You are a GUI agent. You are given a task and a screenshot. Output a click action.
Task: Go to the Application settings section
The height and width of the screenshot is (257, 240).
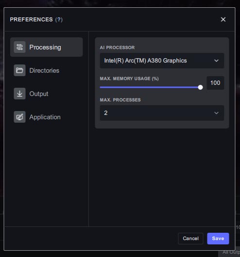point(47,117)
